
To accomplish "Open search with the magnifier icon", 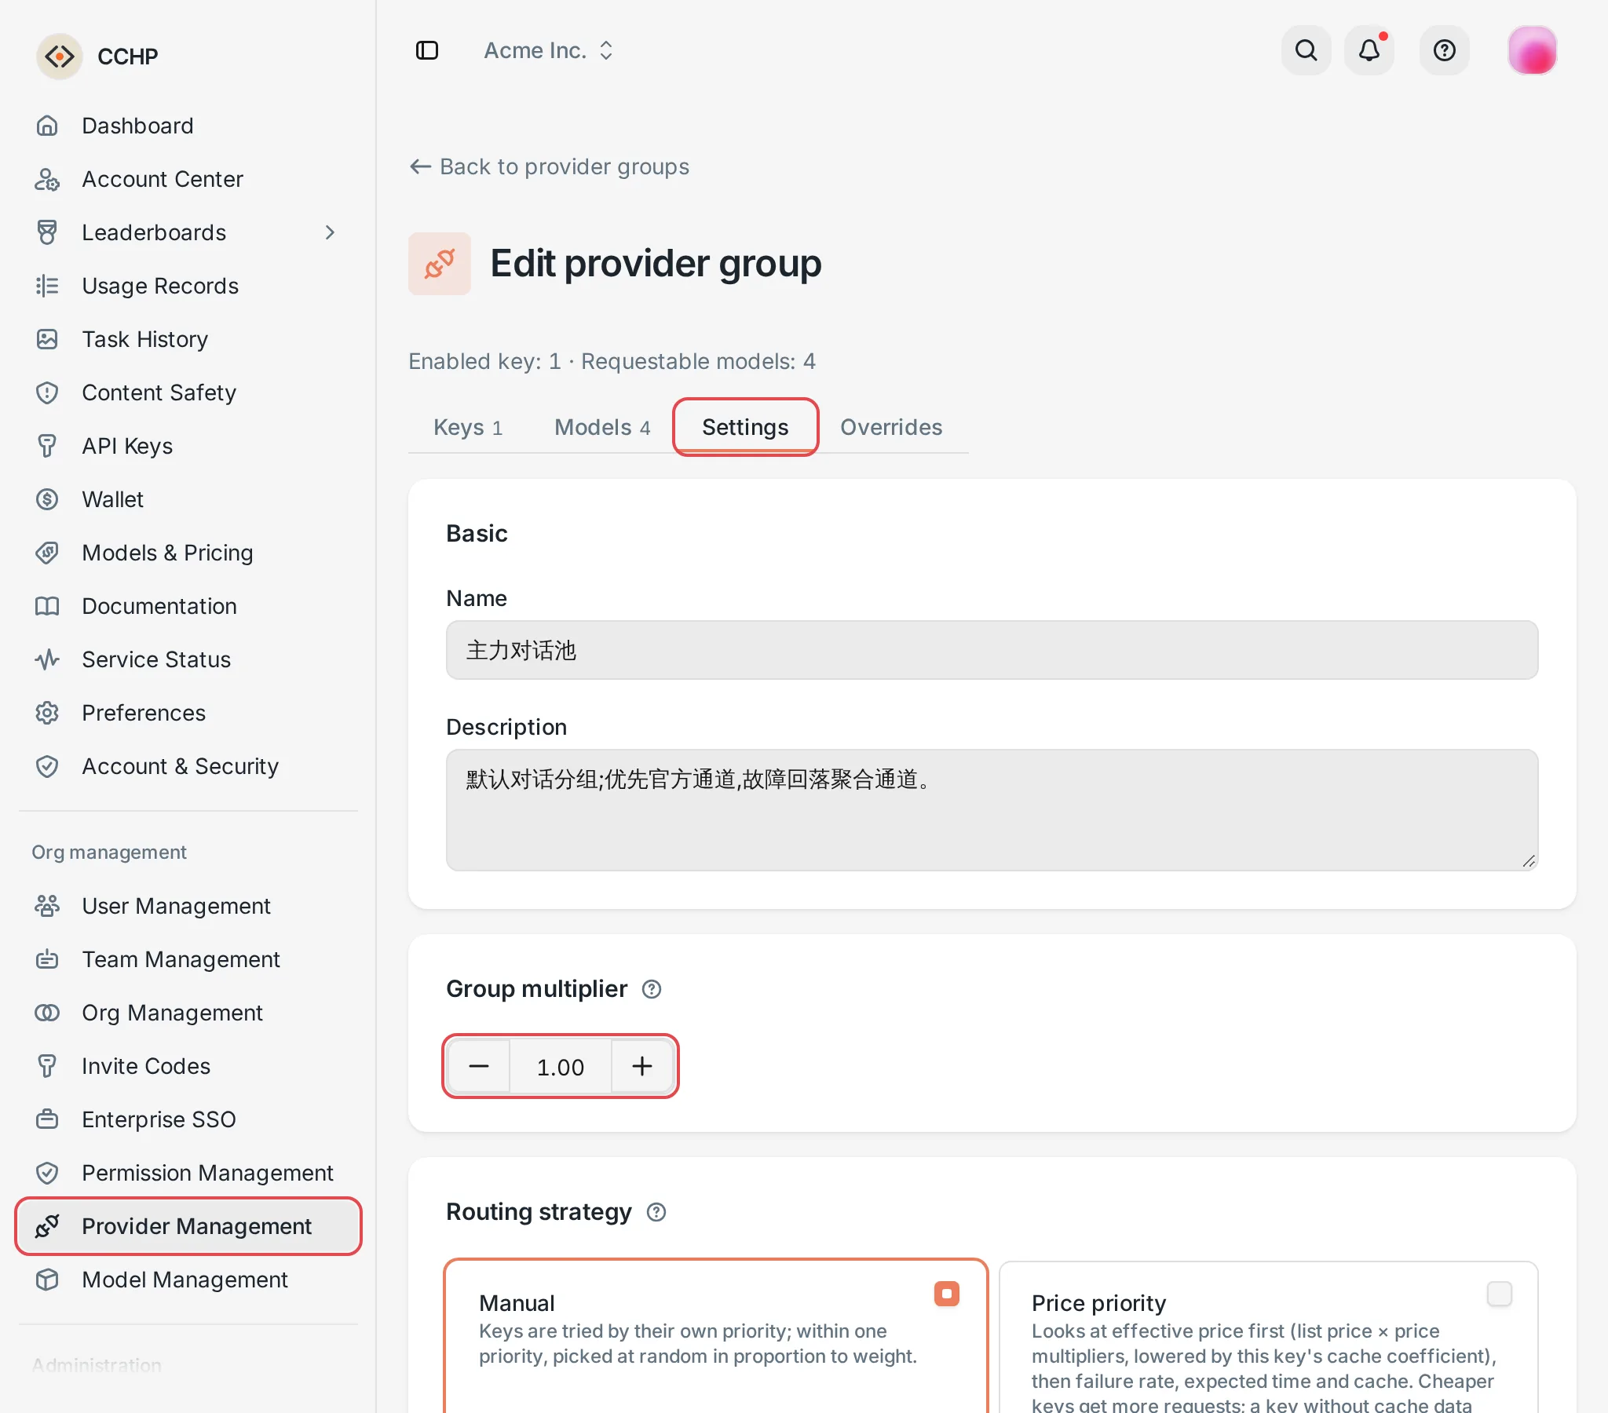I will coord(1306,50).
